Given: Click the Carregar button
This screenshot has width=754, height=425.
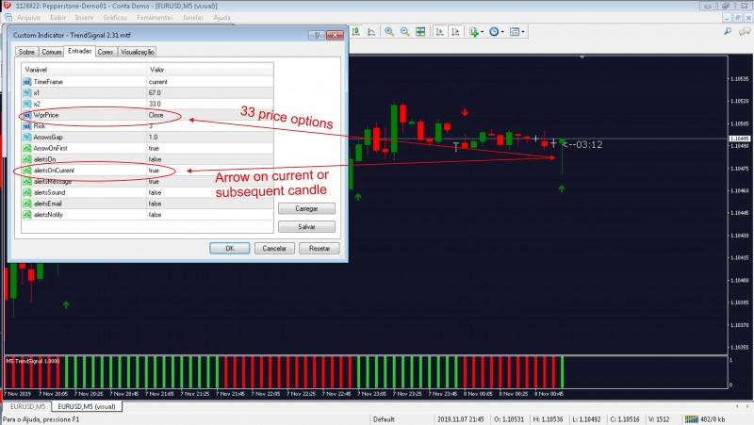Looking at the screenshot, I should [x=306, y=208].
